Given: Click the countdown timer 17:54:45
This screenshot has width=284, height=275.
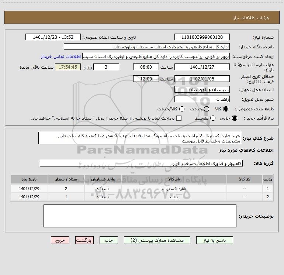Looking at the screenshot, I should click(68, 67).
